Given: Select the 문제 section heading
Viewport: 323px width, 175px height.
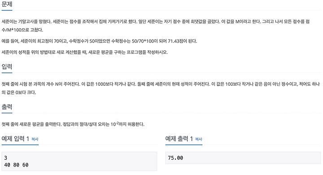Looking at the screenshot, I should coord(7,4).
